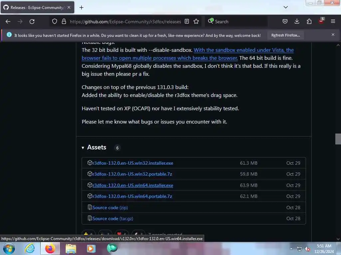Click the 63.9 MB size text

[248, 185]
